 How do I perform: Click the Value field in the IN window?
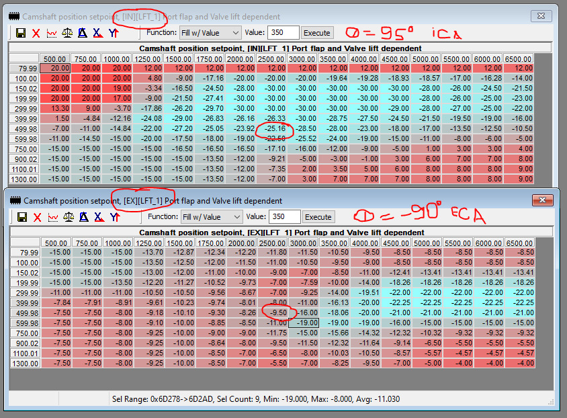[x=283, y=32]
